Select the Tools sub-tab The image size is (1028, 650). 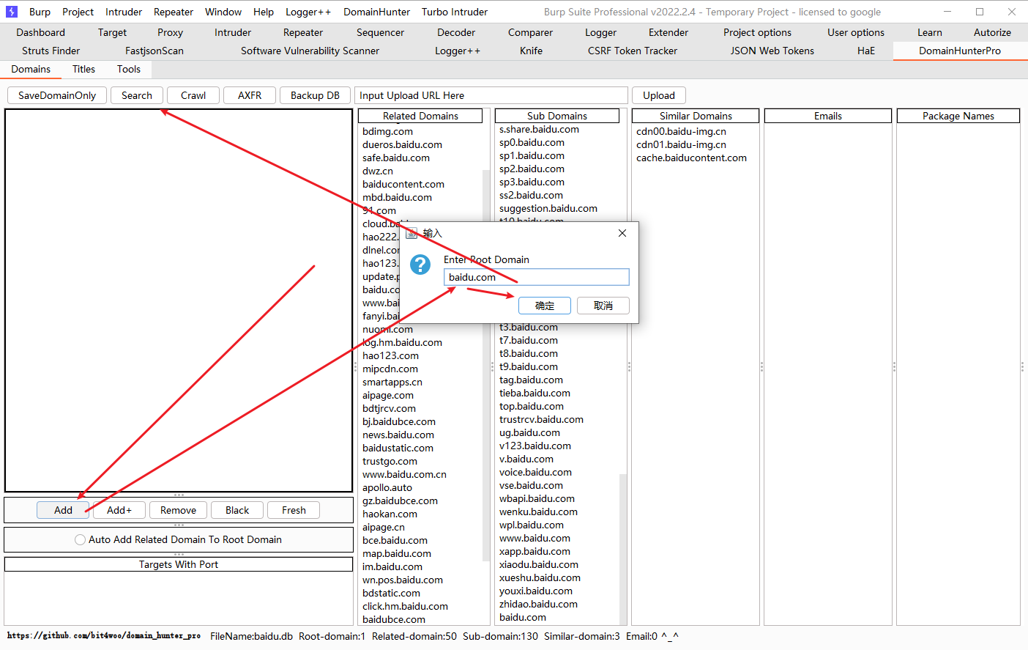point(129,69)
